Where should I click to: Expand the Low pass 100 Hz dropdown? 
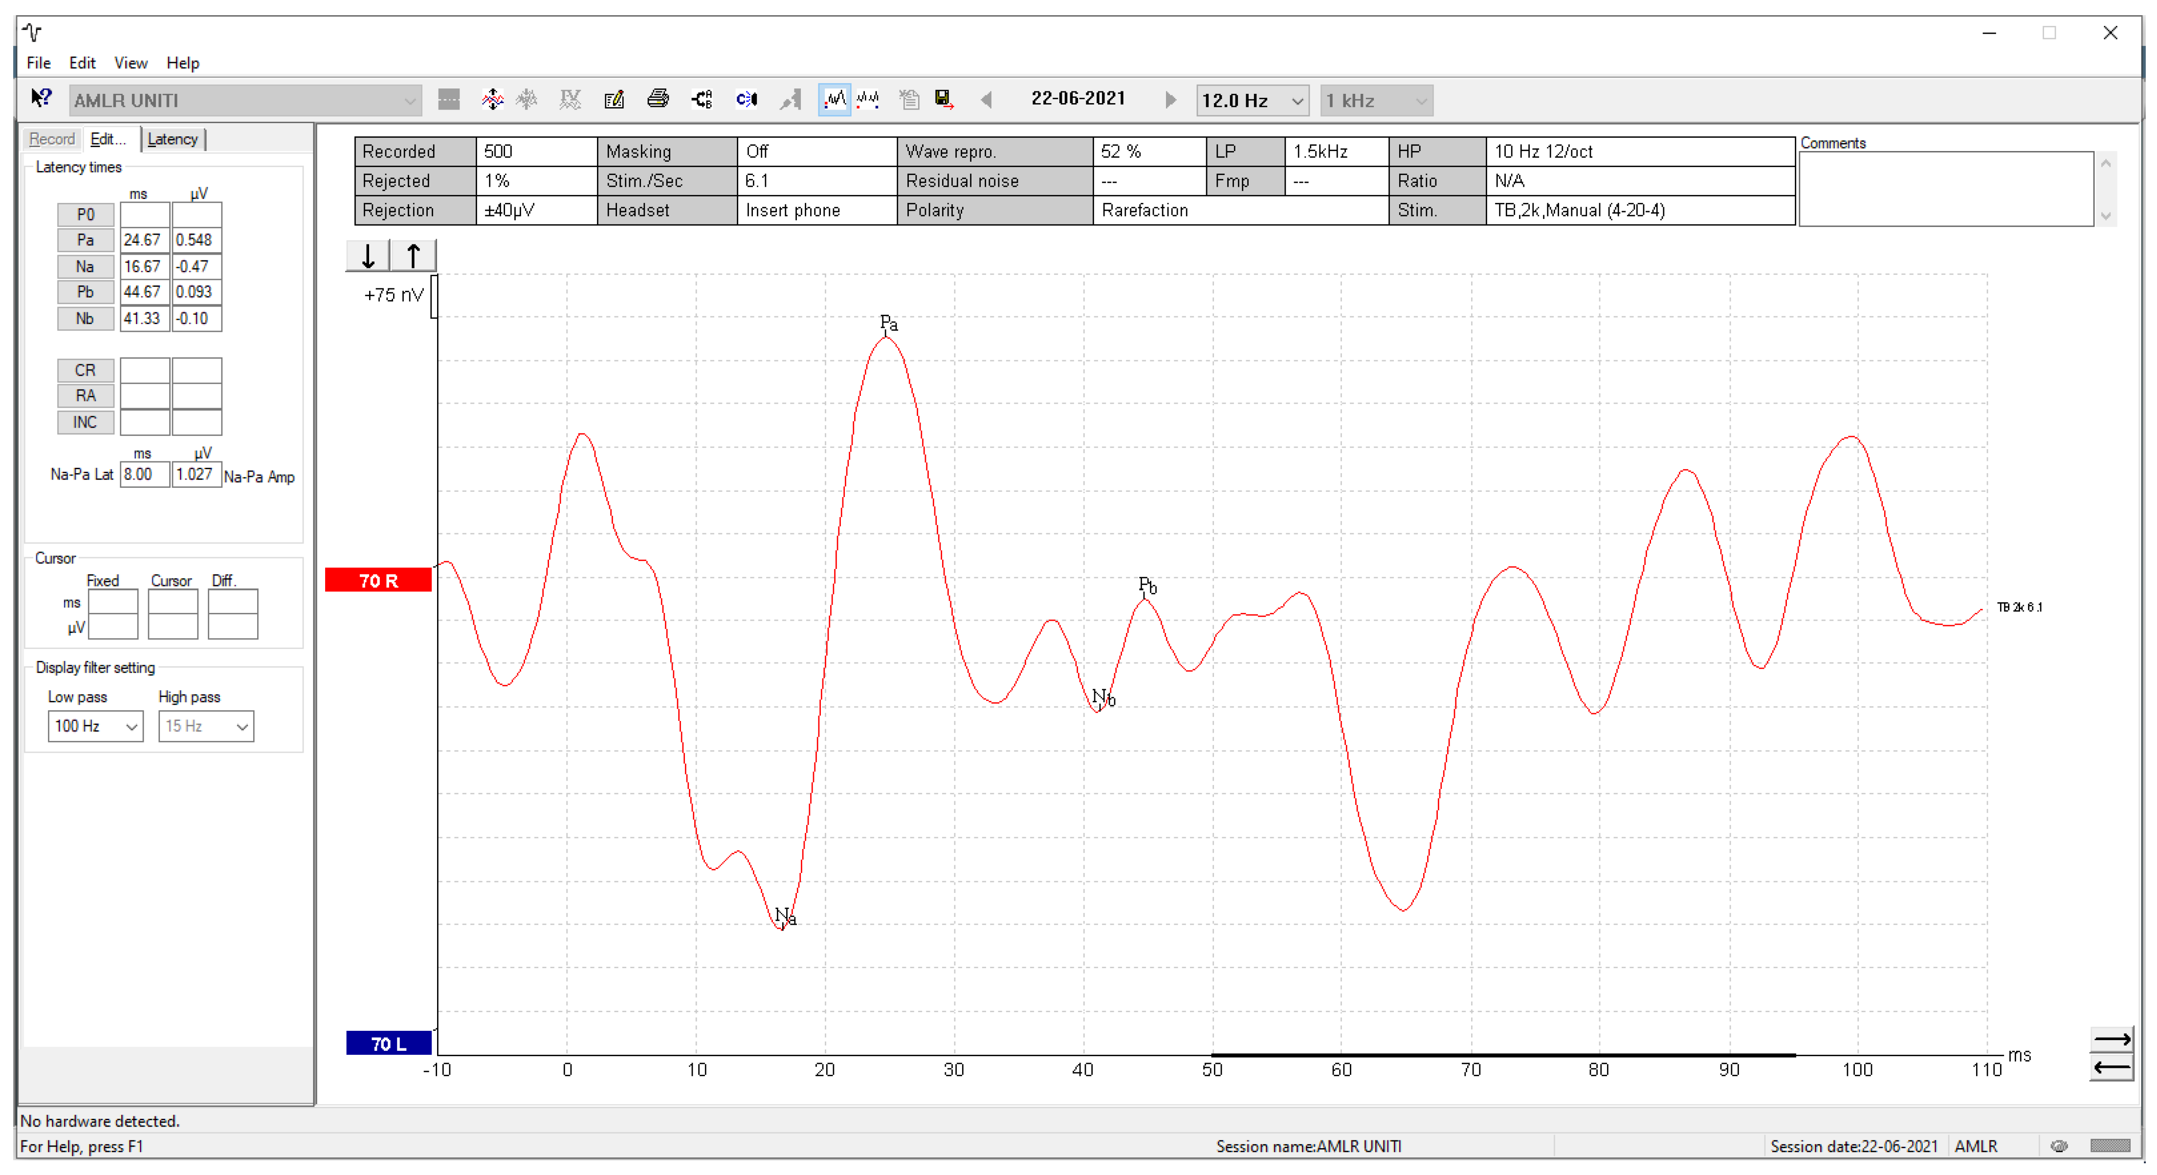[95, 726]
